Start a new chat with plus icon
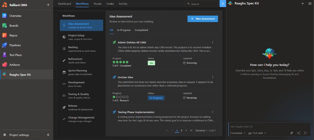 [303, 3]
